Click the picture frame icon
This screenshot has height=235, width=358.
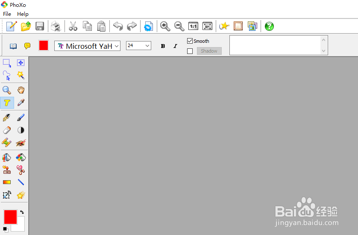coord(238,26)
